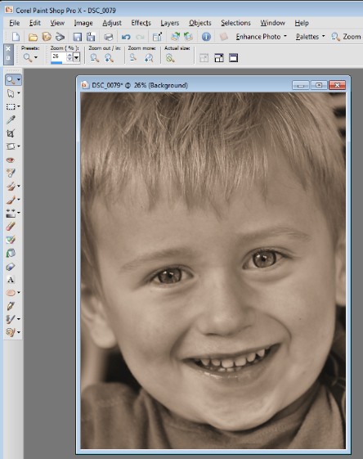The height and width of the screenshot is (459, 363).
Task: Select the Eraser tool
Action: pyautogui.click(x=11, y=226)
